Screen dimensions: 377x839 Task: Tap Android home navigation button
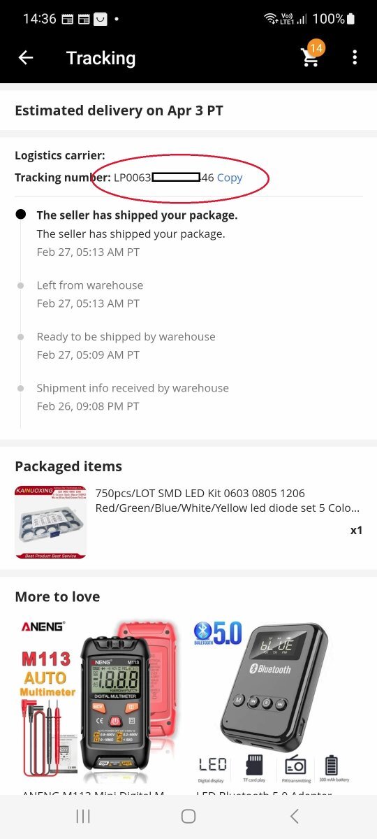[188, 816]
